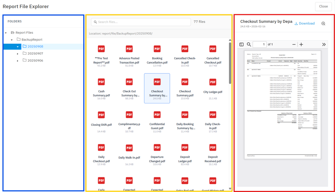Click the '77 files' count label
Image resolution: width=335 pixels, height=192 pixels.
(199, 22)
